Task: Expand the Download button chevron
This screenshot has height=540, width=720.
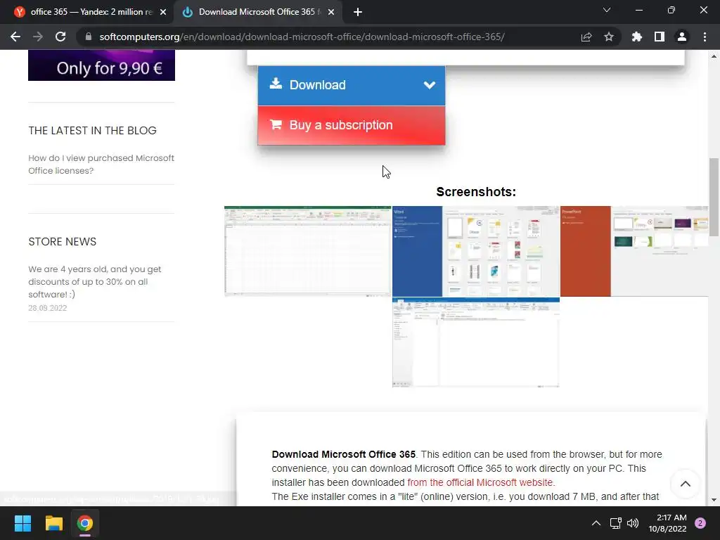Action: [430, 85]
